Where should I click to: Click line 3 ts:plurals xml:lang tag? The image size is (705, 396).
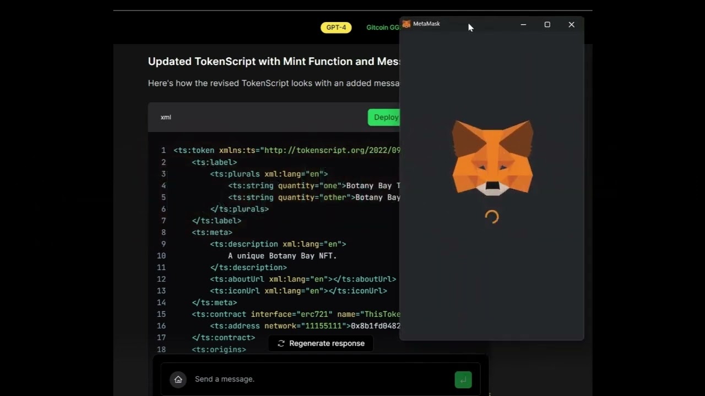[x=269, y=174]
